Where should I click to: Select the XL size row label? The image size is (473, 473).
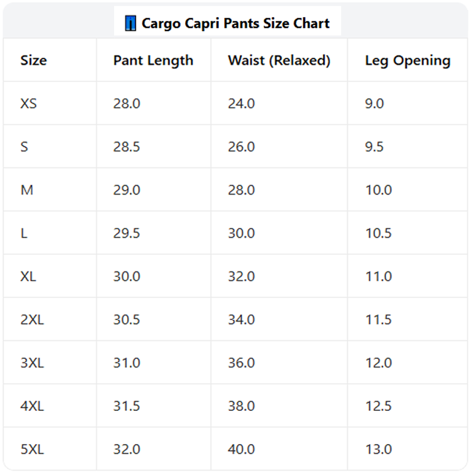pos(28,276)
